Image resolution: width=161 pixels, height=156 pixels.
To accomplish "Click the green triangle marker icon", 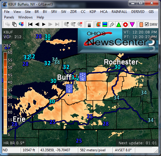I will (x=119, y=25).
